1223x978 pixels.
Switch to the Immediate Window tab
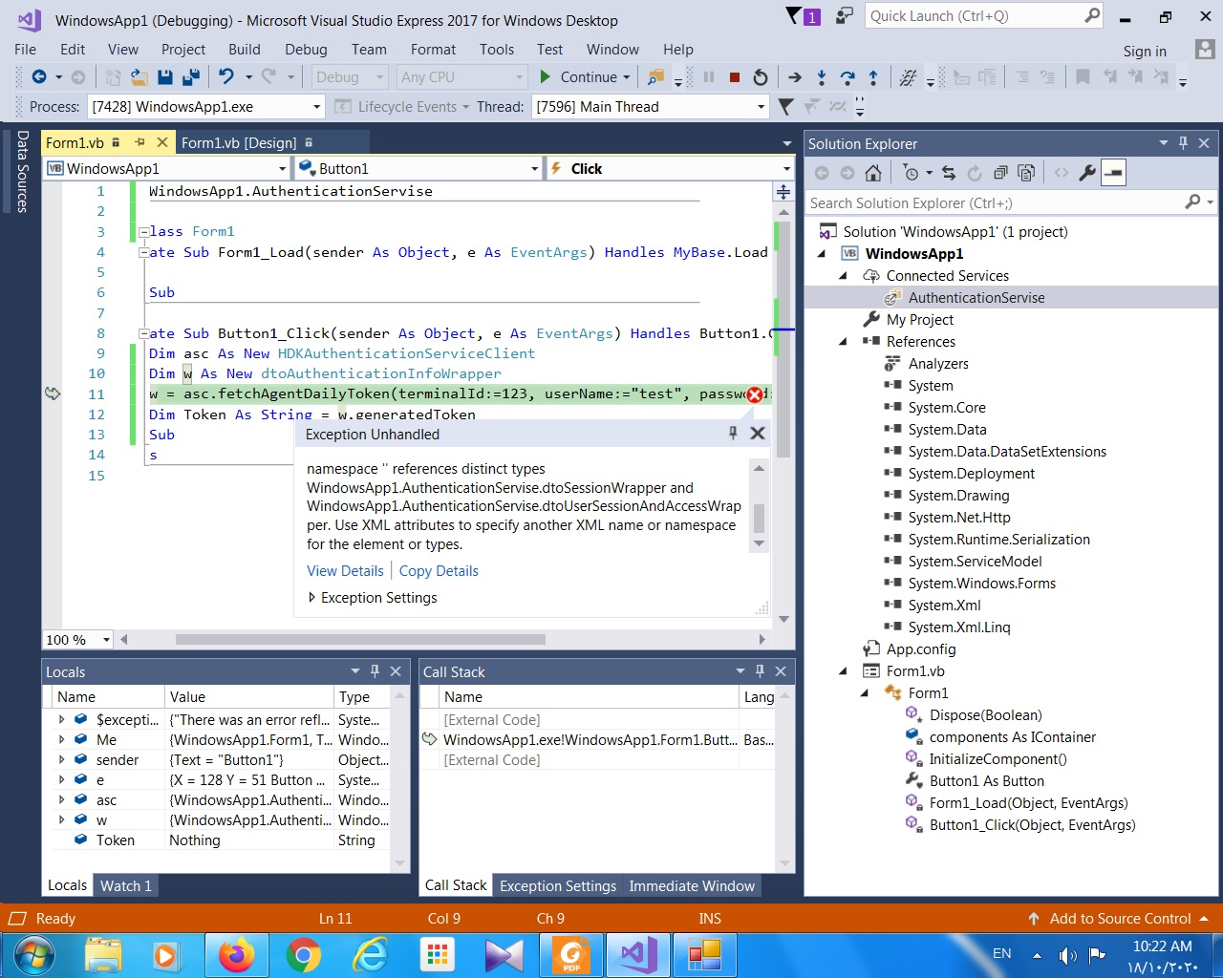coord(692,886)
